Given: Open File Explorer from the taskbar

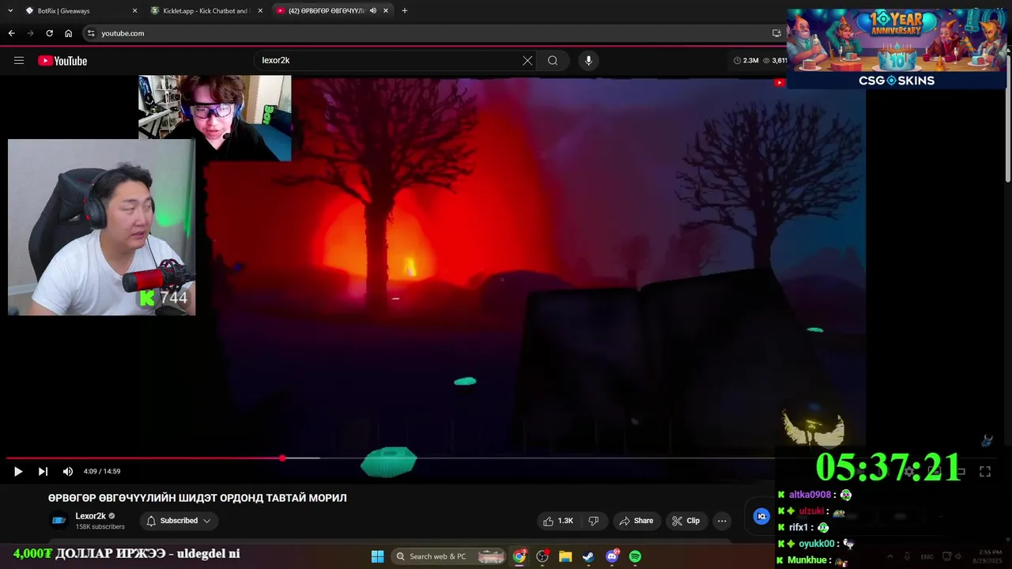Looking at the screenshot, I should pos(565,556).
